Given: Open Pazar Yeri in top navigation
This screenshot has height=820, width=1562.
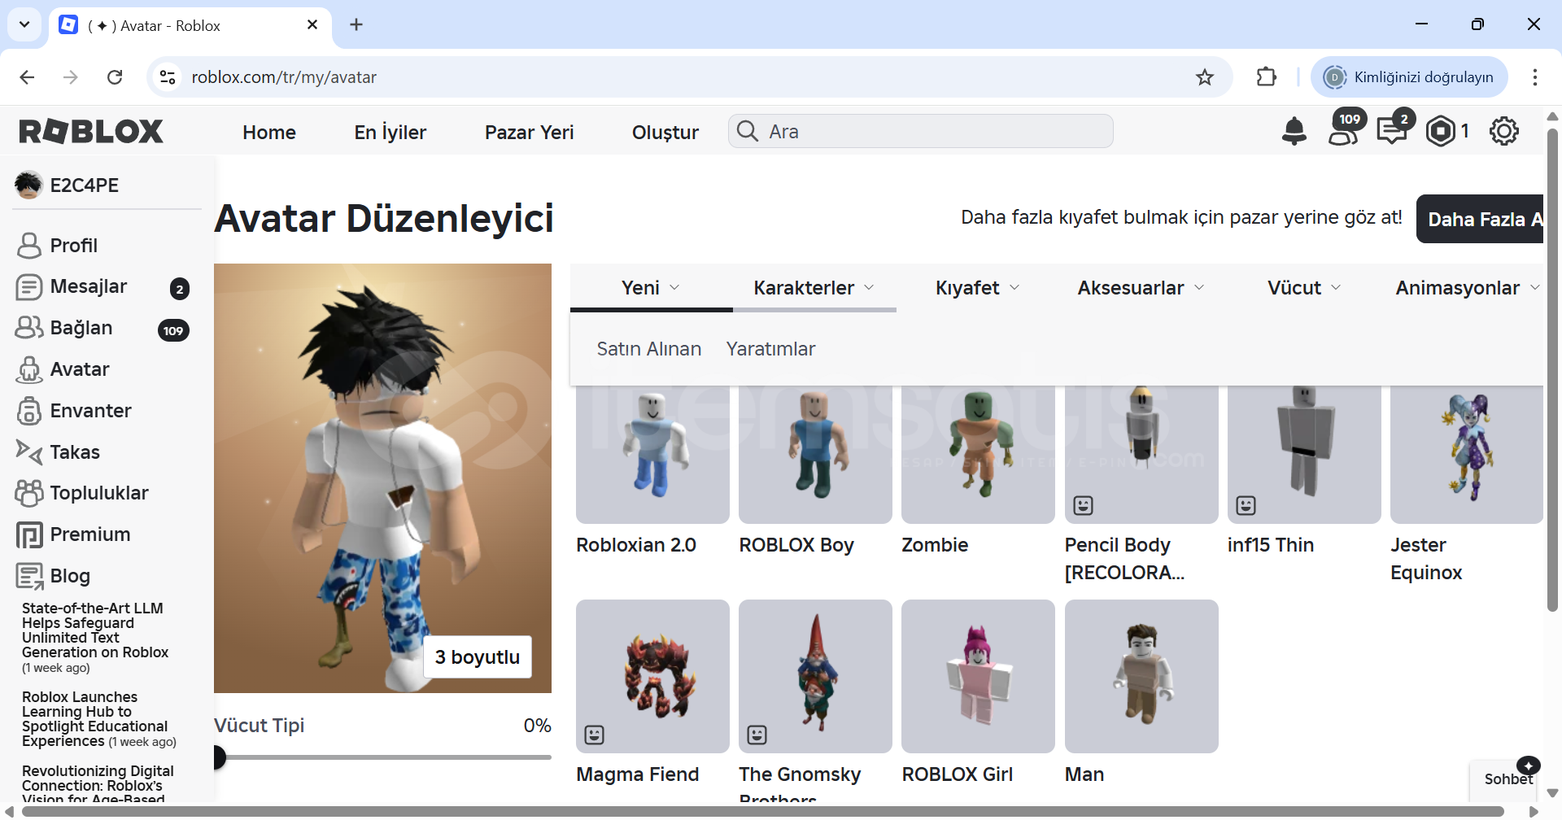Looking at the screenshot, I should [530, 132].
